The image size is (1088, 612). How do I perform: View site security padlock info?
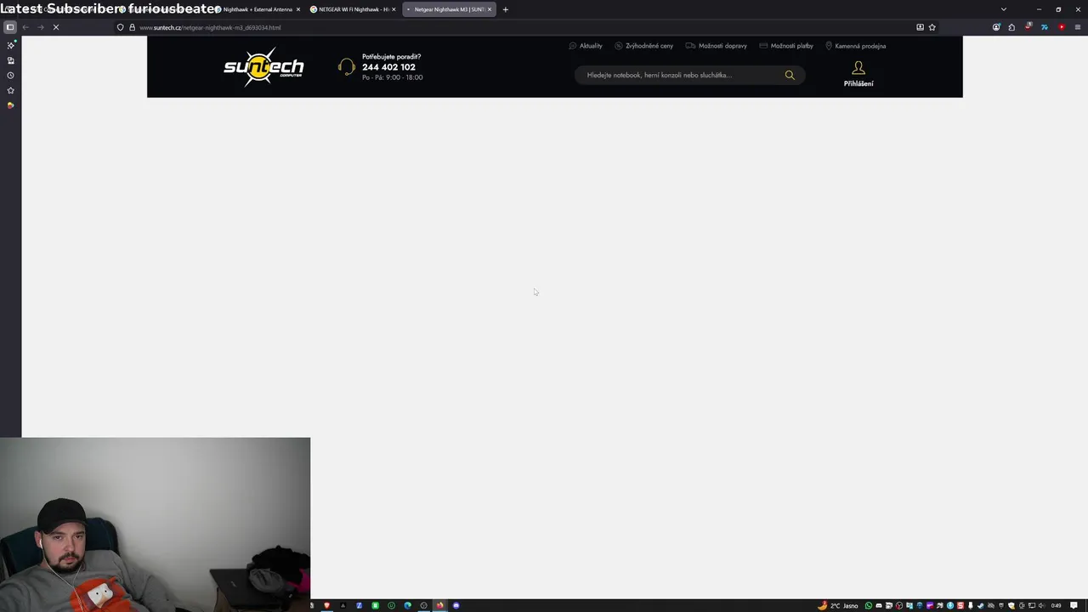132,27
